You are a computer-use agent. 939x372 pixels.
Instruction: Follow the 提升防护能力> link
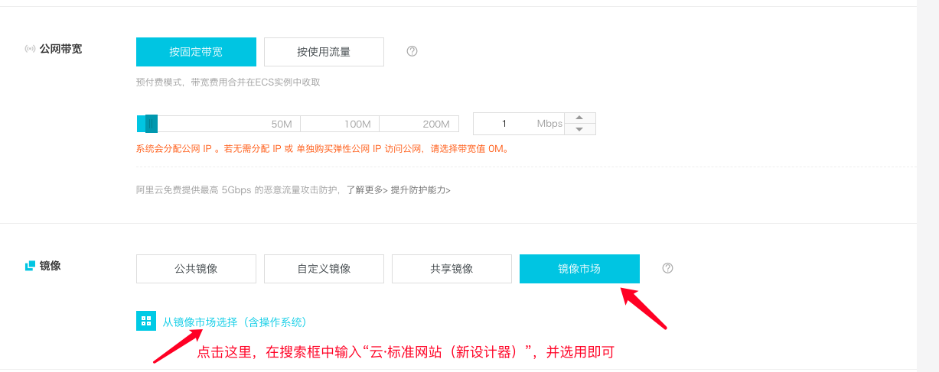[x=421, y=189]
